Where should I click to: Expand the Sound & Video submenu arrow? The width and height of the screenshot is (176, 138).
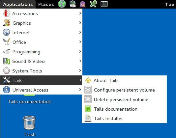pyautogui.click(x=80, y=61)
